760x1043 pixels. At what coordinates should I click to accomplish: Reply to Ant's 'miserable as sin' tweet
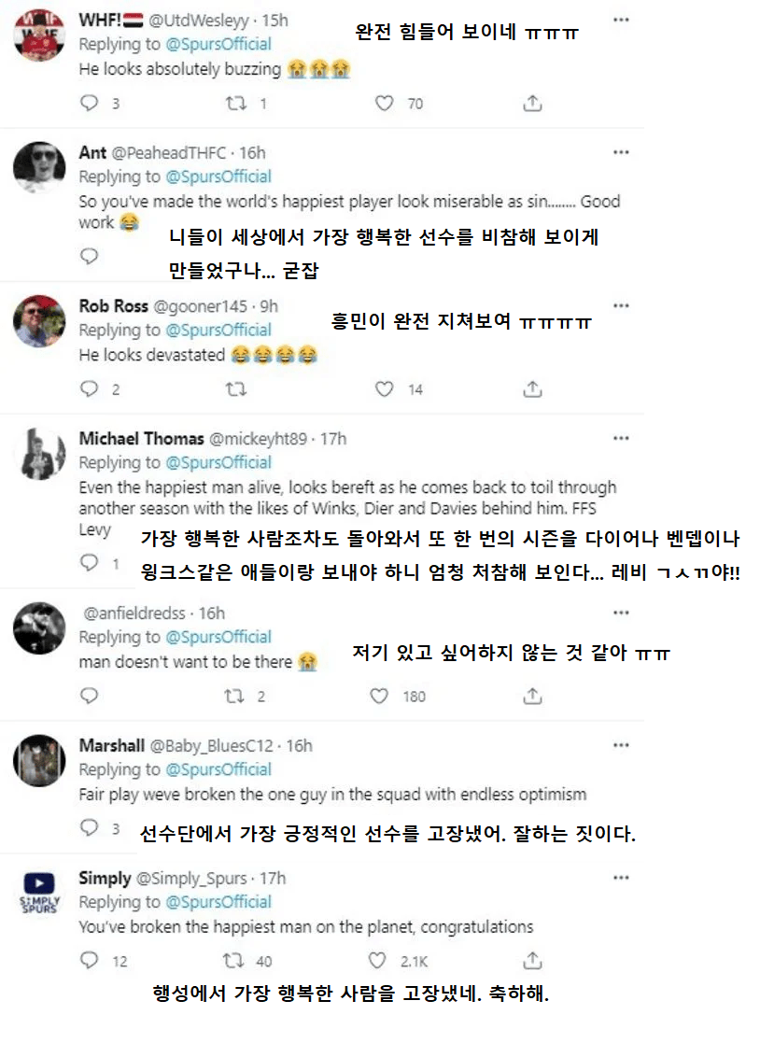tap(90, 255)
